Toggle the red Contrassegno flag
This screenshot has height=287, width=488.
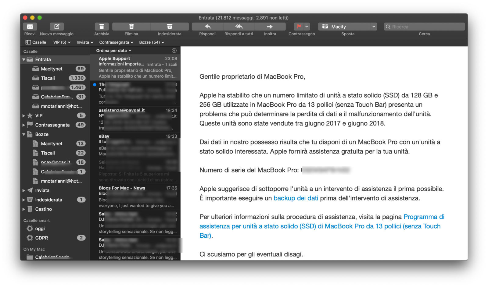[299, 27]
